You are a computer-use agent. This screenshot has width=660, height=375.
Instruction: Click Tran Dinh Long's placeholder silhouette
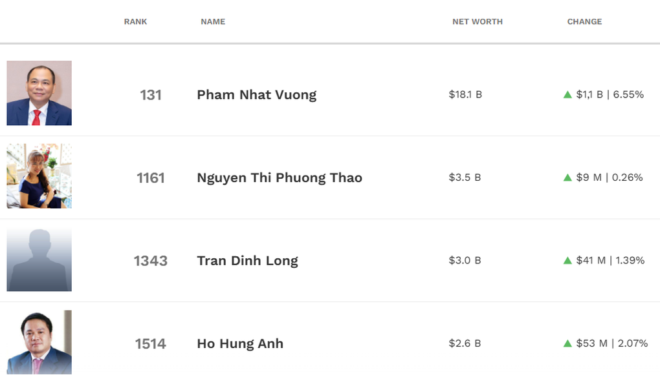pyautogui.click(x=39, y=259)
